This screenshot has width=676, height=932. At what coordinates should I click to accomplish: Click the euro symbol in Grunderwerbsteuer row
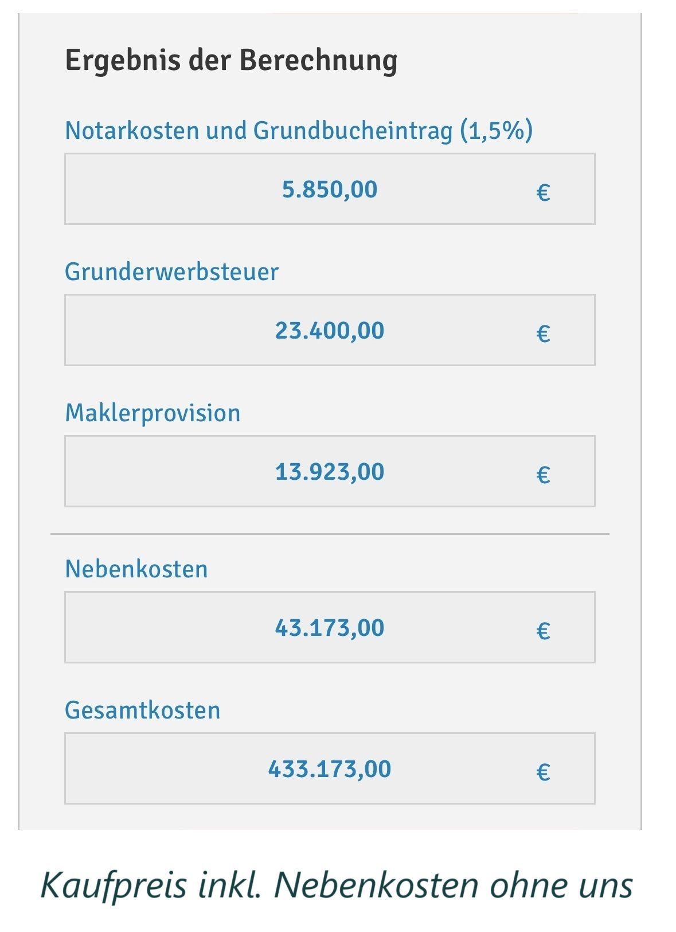pyautogui.click(x=543, y=333)
